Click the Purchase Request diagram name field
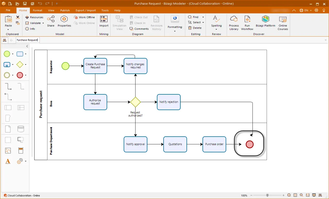The image size is (329, 199). click(x=28, y=40)
